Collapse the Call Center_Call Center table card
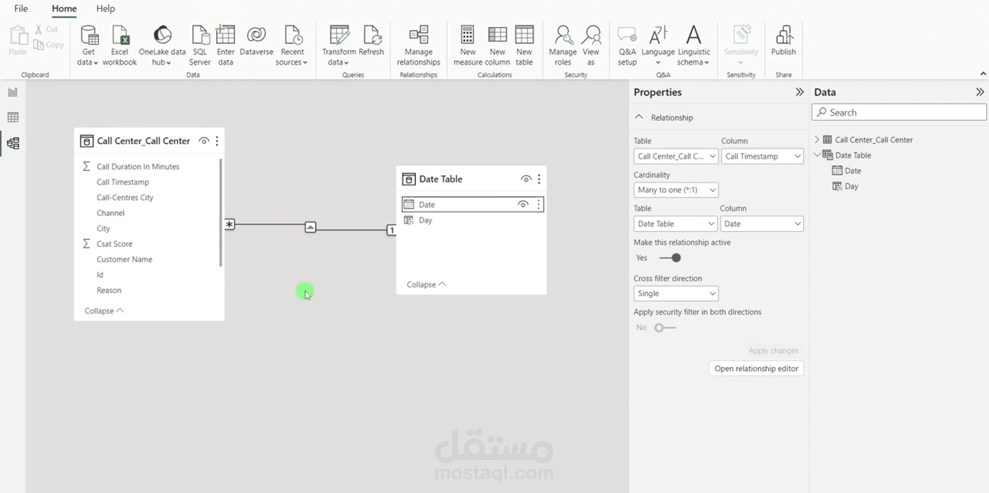Viewport: 989px width, 493px height. 104,311
